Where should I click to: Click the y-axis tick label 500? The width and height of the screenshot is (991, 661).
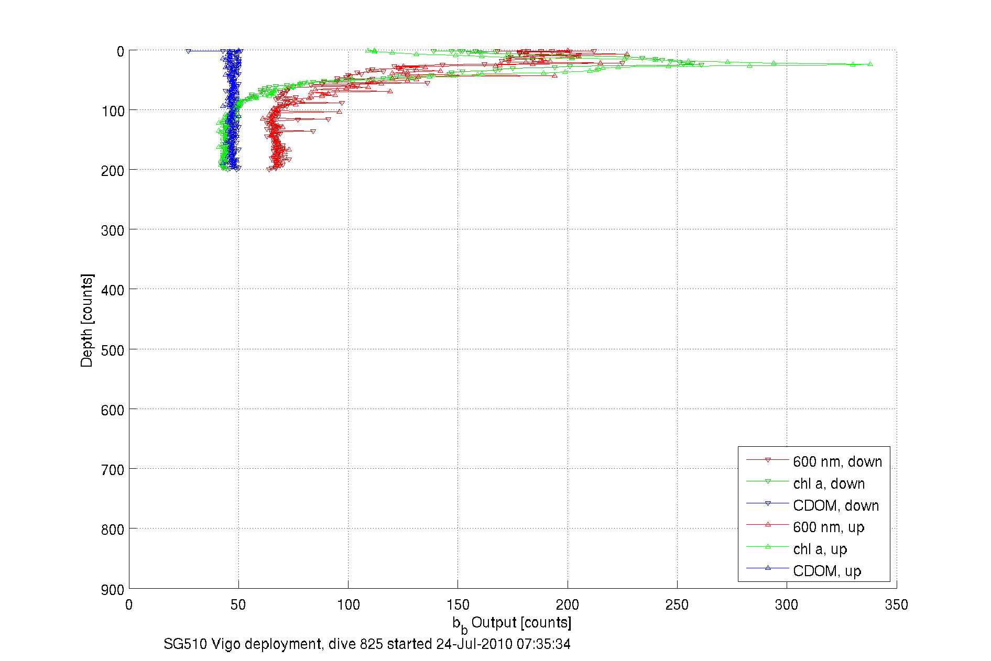[113, 350]
